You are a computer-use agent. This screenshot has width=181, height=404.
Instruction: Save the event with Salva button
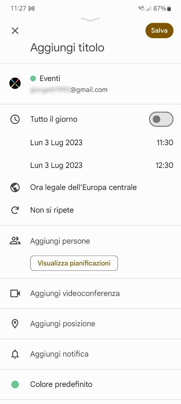tap(159, 31)
